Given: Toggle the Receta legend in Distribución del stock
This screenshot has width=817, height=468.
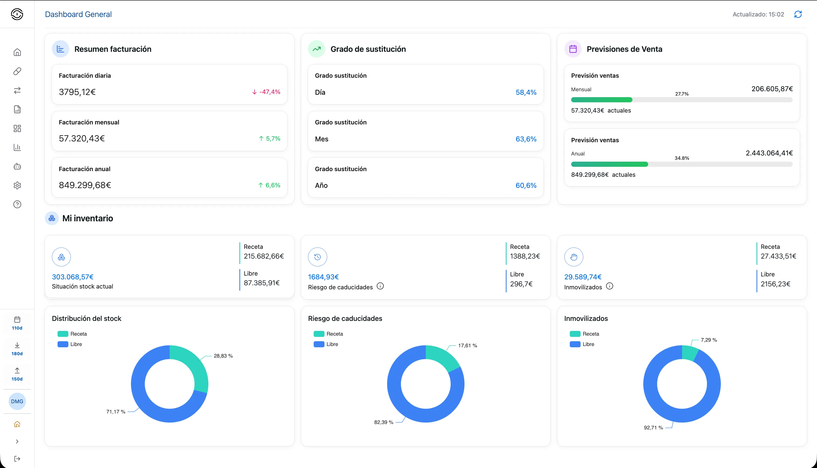Looking at the screenshot, I should click(72, 334).
